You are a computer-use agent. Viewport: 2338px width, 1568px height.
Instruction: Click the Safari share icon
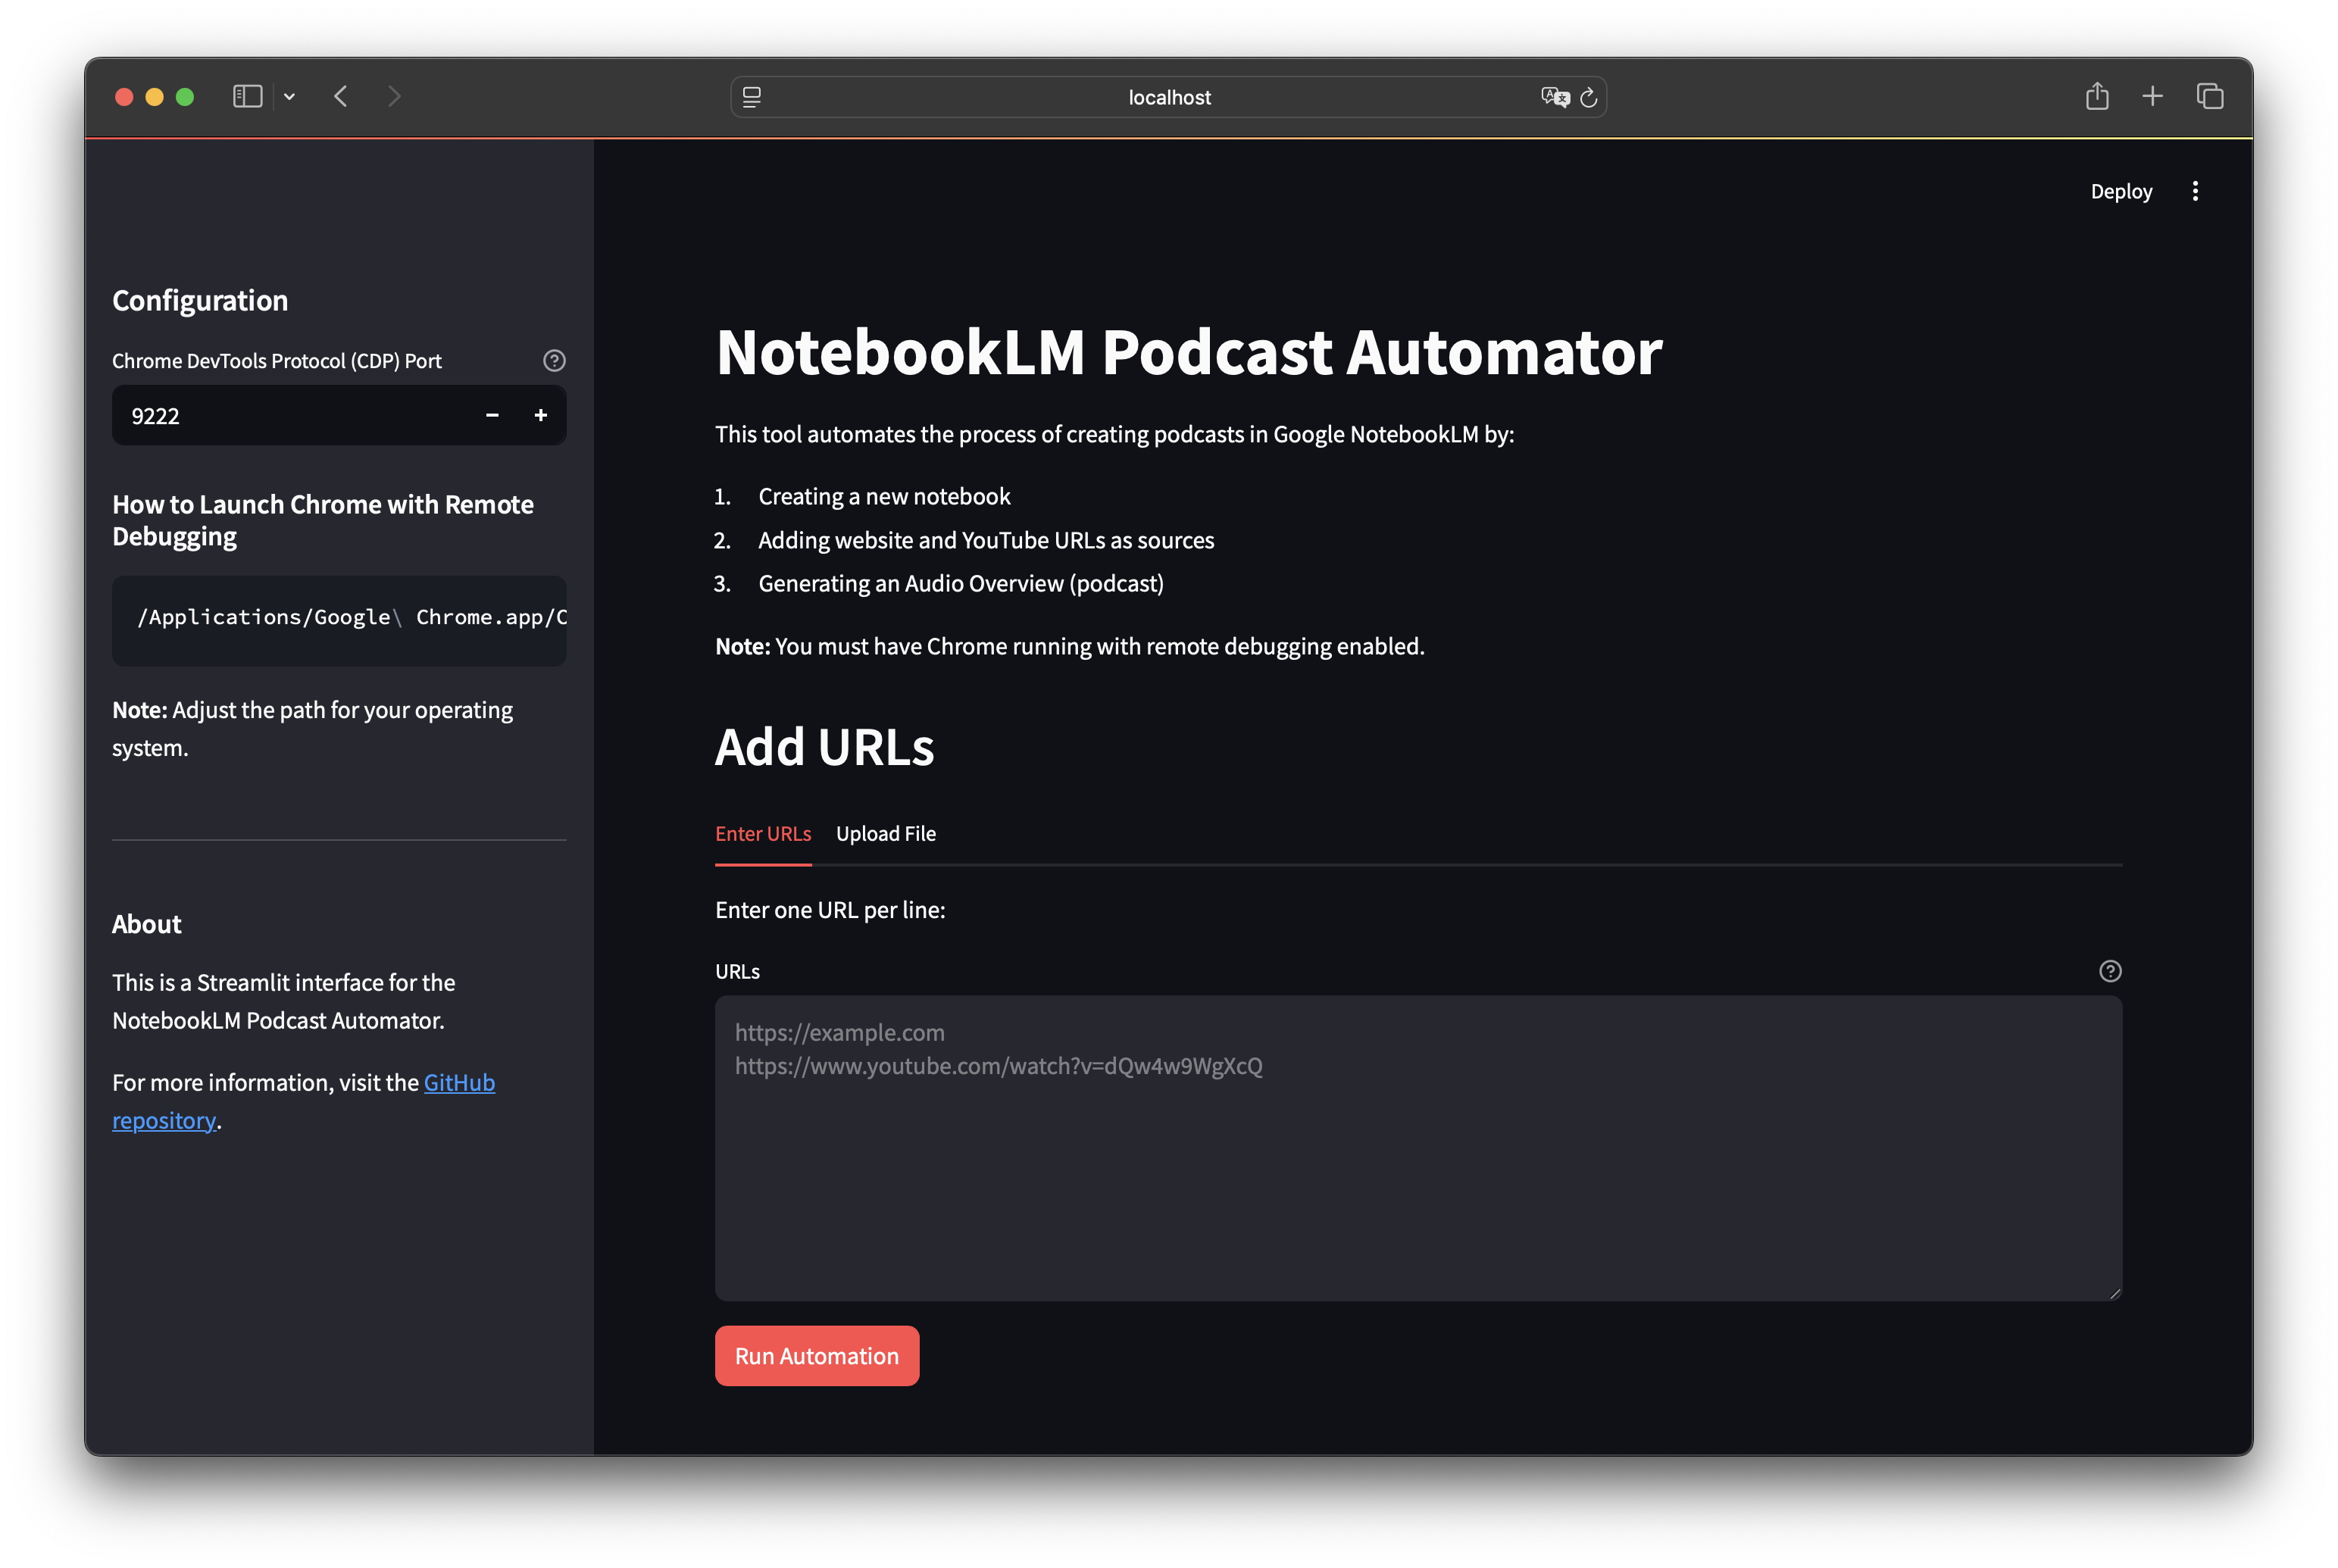[2097, 97]
